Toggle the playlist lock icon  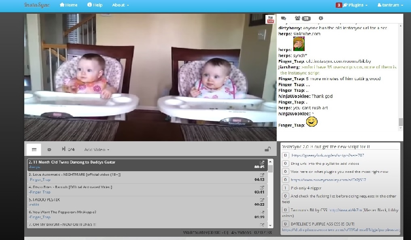point(267,149)
